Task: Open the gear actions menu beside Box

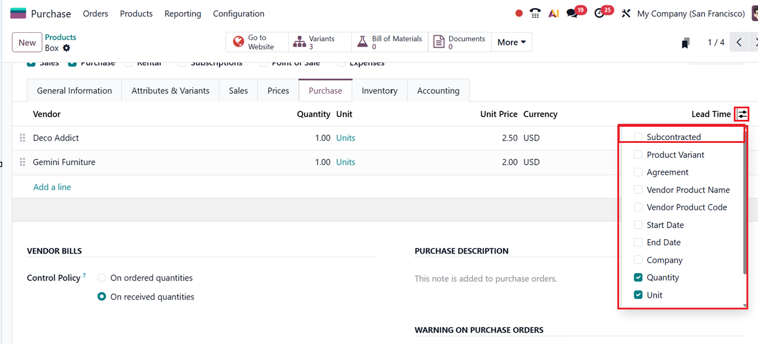Action: [x=66, y=48]
